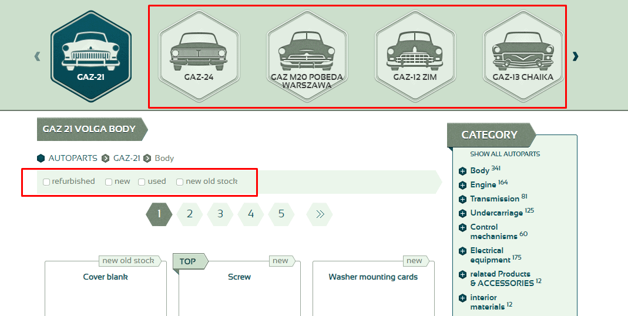Click the new tag on Screw card
Image resolution: width=628 pixels, height=316 pixels.
tap(282, 261)
